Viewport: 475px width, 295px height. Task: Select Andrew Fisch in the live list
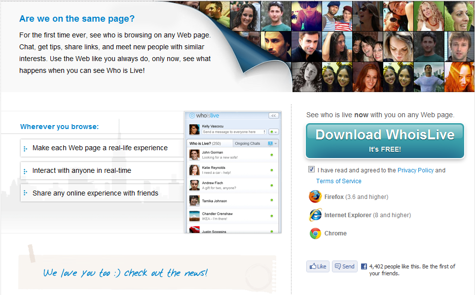coord(233,186)
